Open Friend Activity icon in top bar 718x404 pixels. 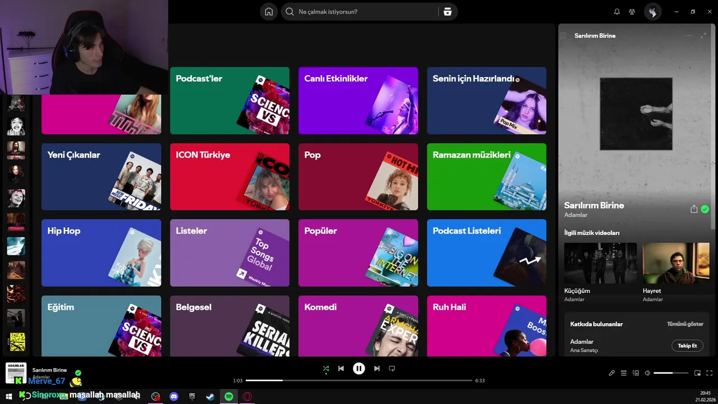point(632,12)
